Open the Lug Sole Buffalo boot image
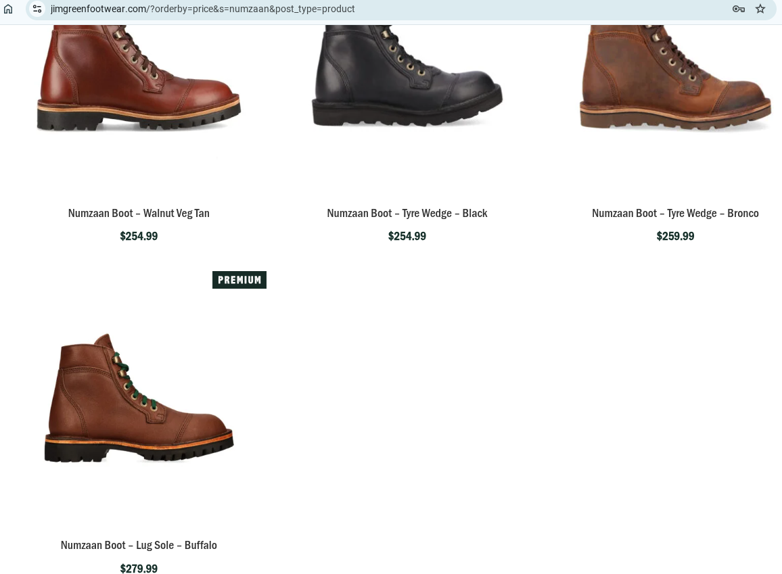This screenshot has height=574, width=782. click(x=139, y=398)
